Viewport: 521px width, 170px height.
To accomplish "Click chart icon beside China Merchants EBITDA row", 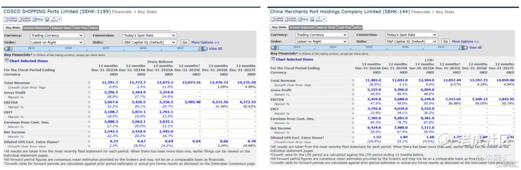I will coord(353,100).
